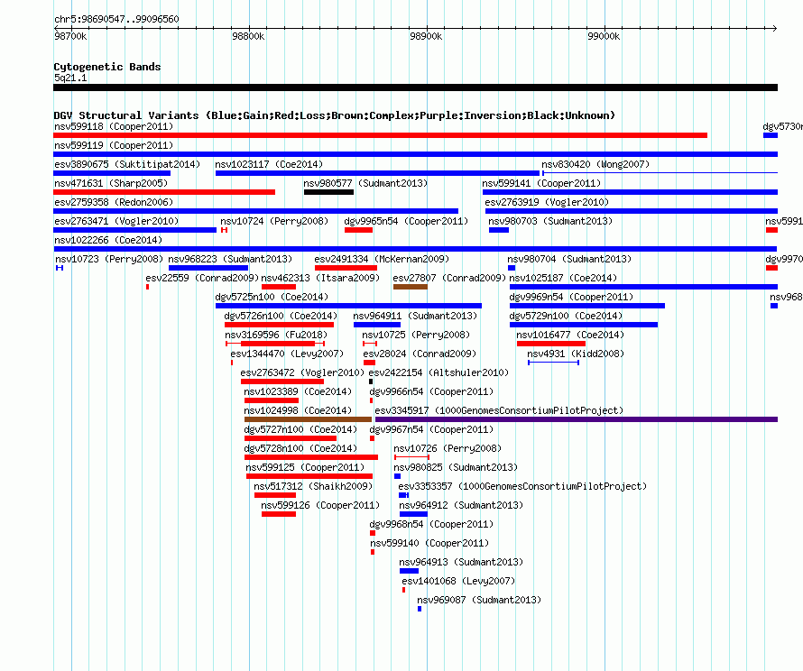The image size is (803, 671).
Task: Open the nsv1023389 (Coe2014) label
Action: click(298, 391)
